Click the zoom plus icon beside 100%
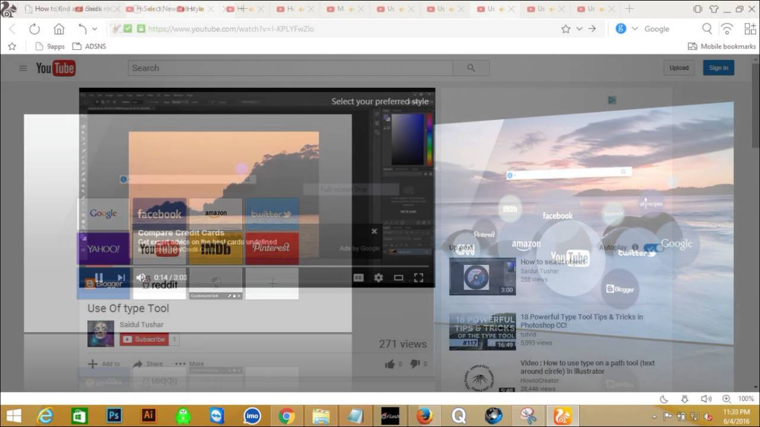The image size is (760, 427). coord(727,399)
